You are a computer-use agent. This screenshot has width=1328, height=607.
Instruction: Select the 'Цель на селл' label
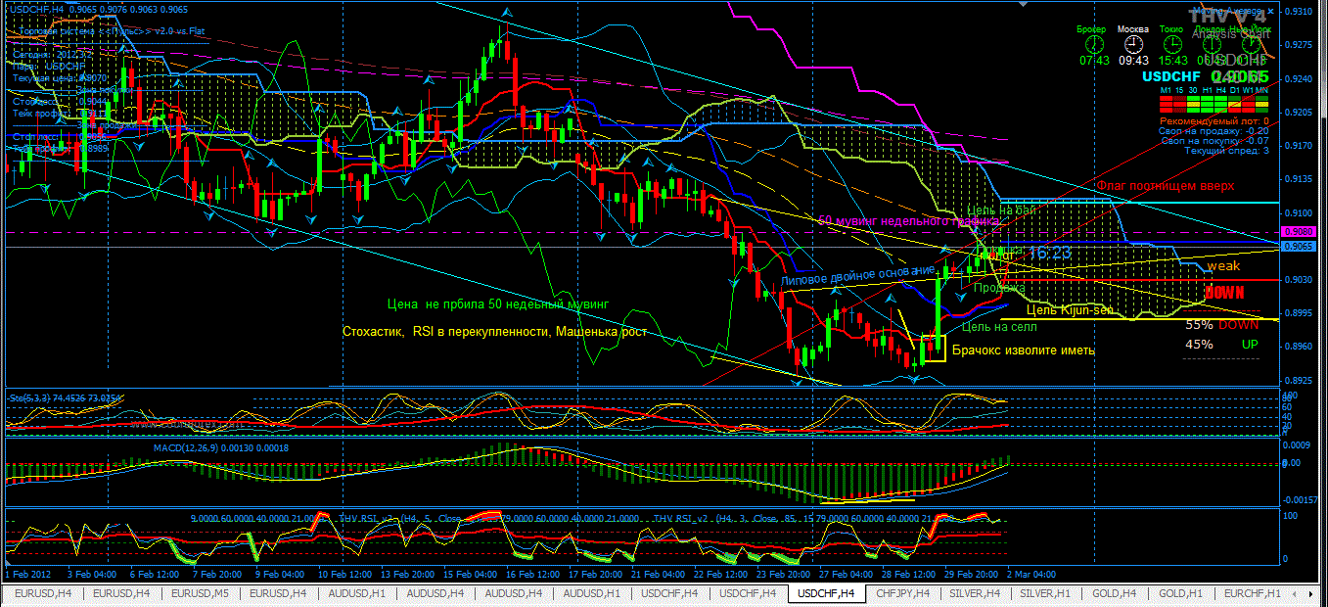pyautogui.click(x=999, y=327)
